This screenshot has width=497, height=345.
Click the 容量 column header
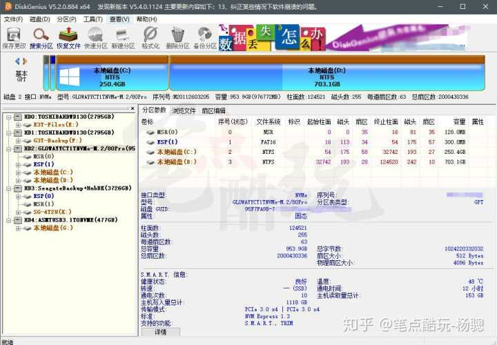459,122
